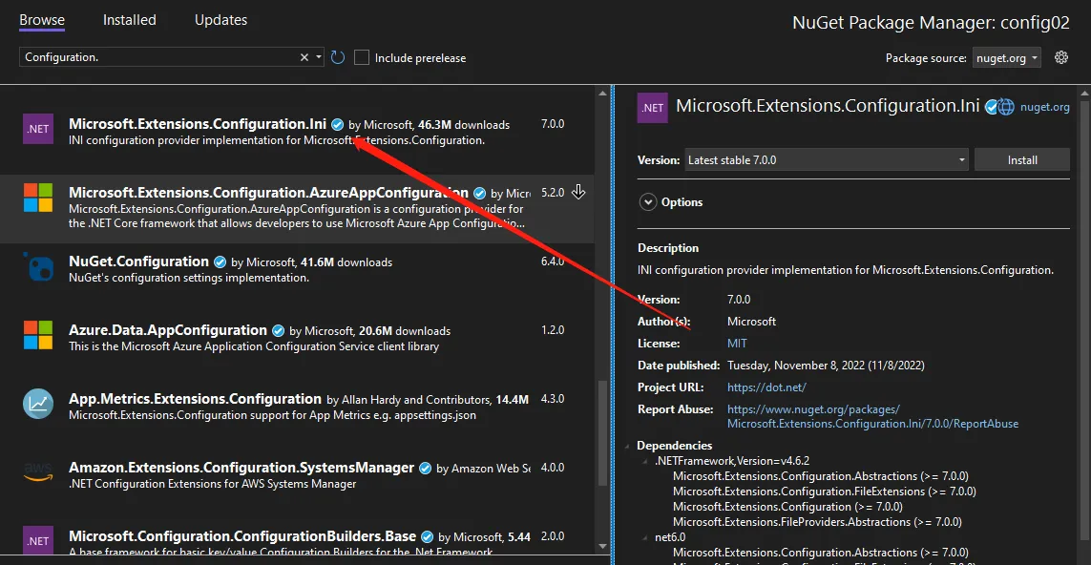The width and height of the screenshot is (1091, 565).
Task: Select the Microsoft.Extensions.Configuration.Ini package title
Action: coord(198,124)
